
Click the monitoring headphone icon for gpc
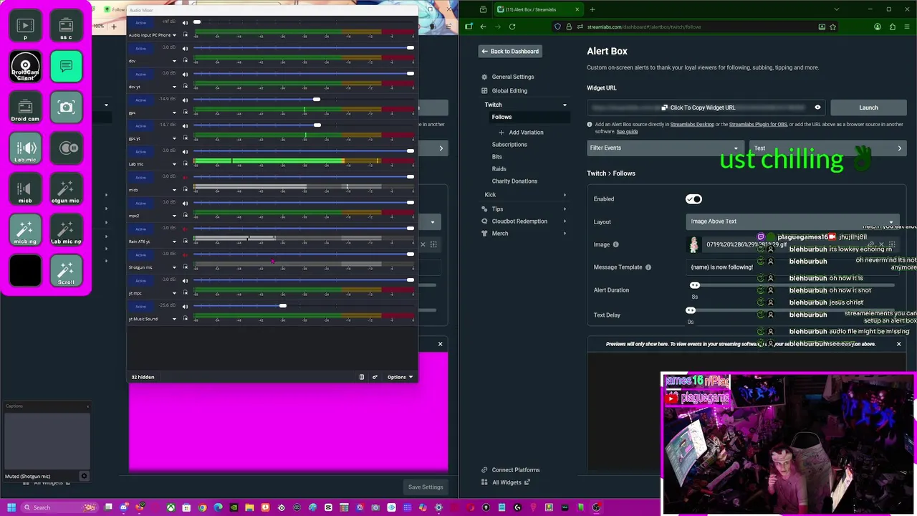(x=186, y=112)
